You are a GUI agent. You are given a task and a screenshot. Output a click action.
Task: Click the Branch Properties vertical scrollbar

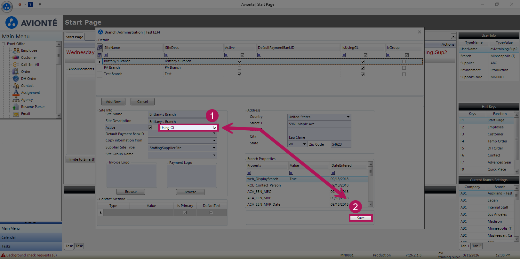[371, 184]
